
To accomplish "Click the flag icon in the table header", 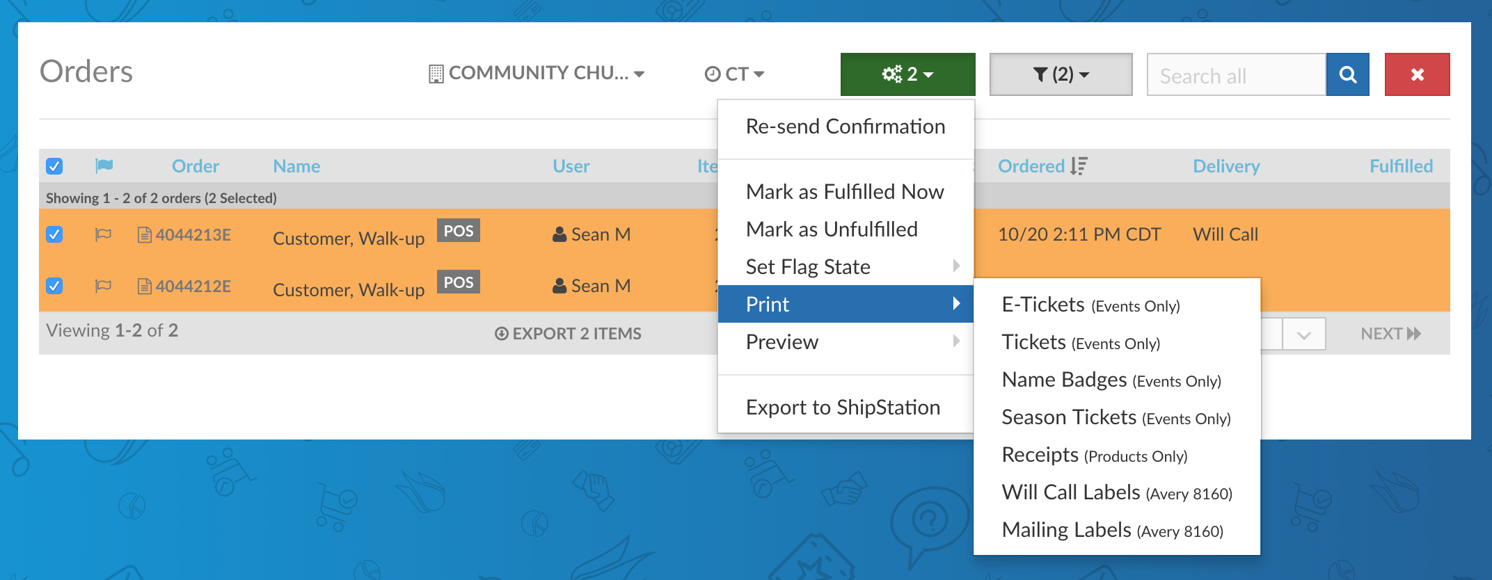I will click(x=104, y=166).
